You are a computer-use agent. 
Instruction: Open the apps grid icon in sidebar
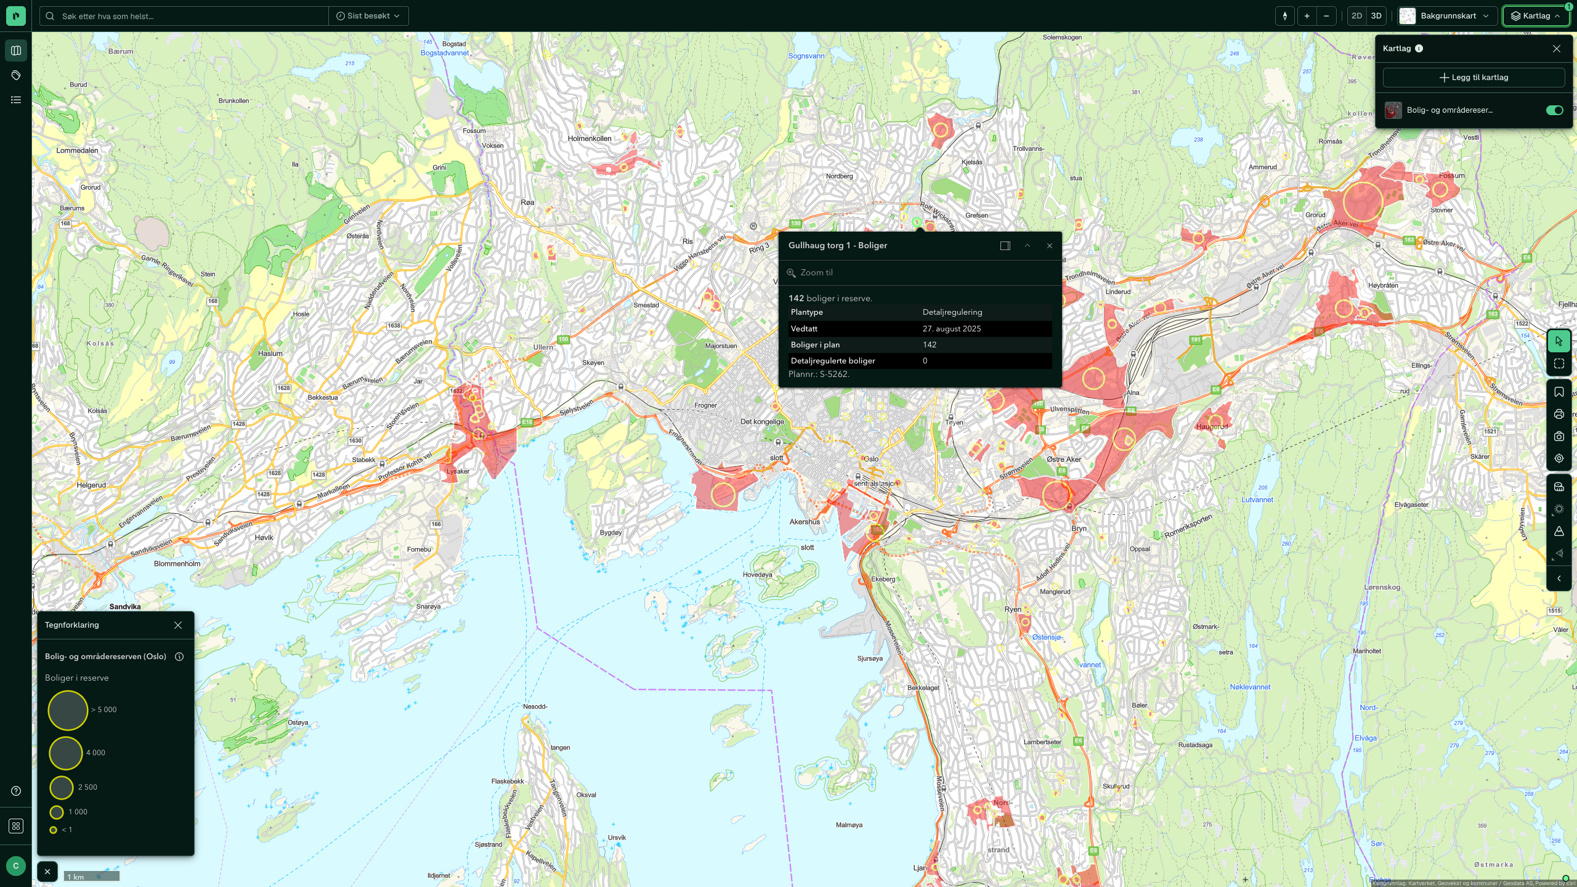point(16,826)
